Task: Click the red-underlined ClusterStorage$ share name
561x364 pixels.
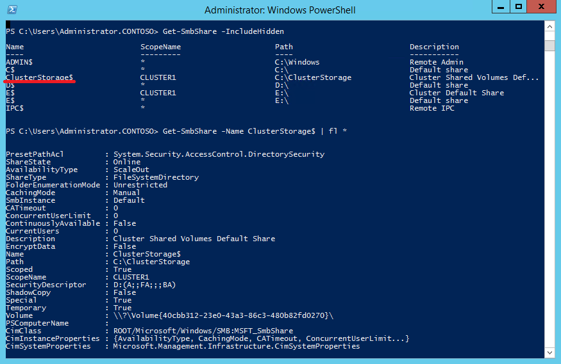Action: click(x=40, y=77)
